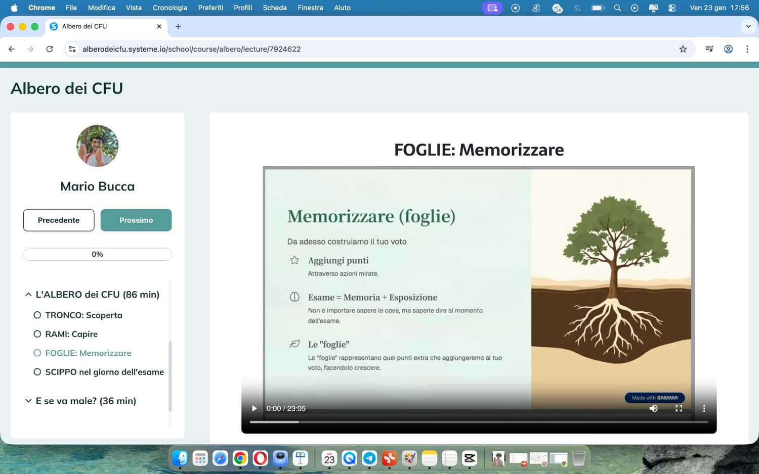Click Mario Bucca's profile photo

pyautogui.click(x=97, y=146)
